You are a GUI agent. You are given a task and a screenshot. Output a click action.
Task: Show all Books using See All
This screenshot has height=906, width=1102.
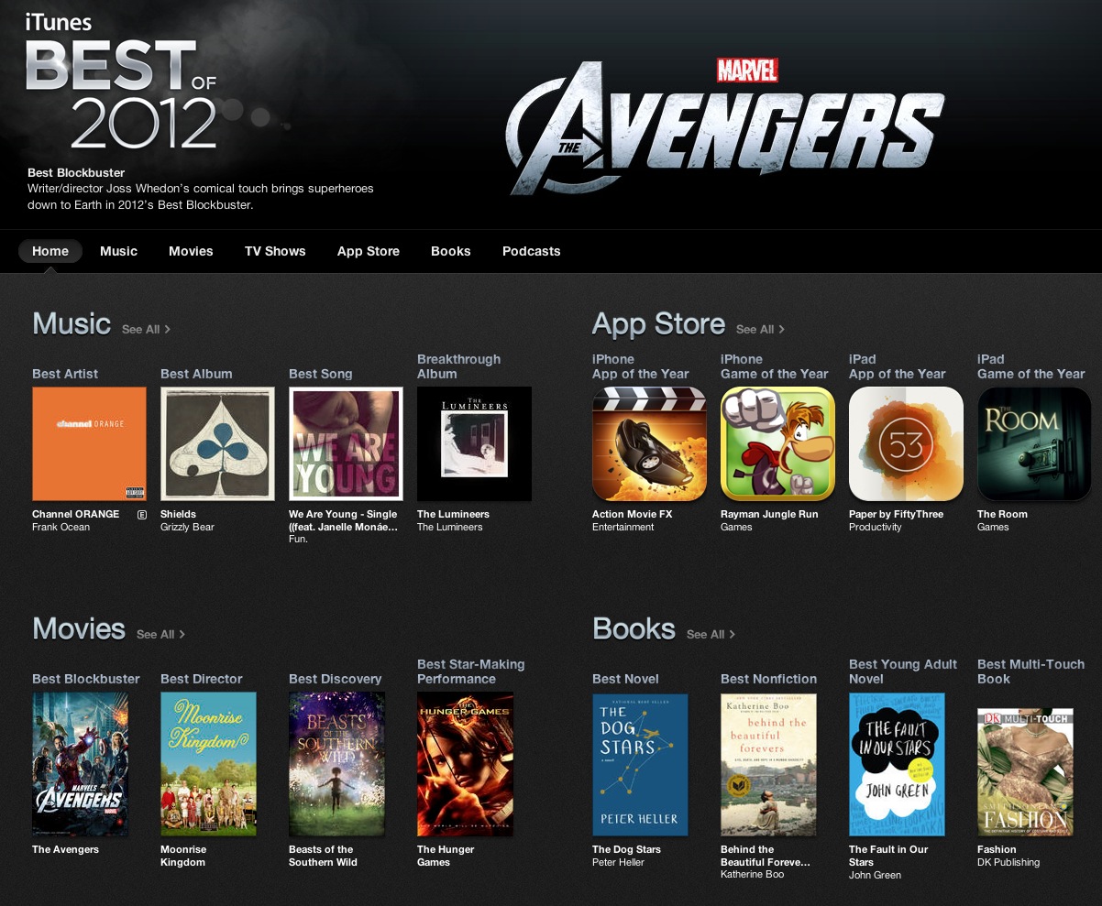[x=711, y=634]
